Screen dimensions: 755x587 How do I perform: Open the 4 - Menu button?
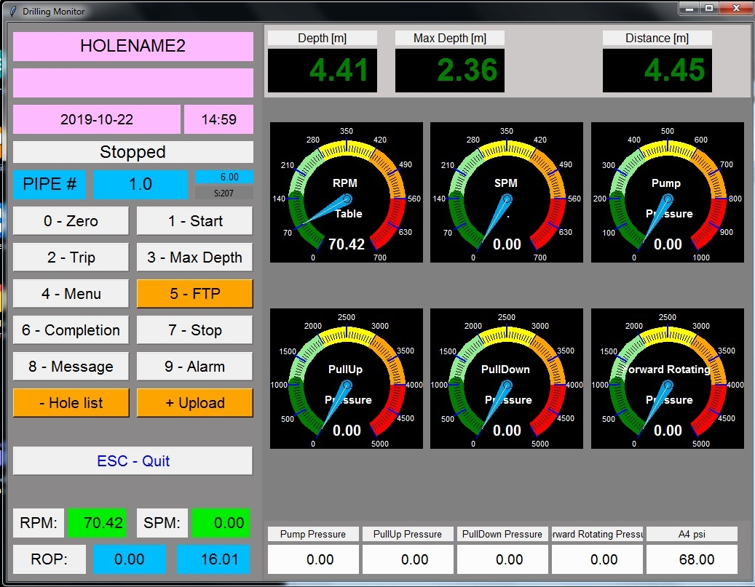(71, 294)
